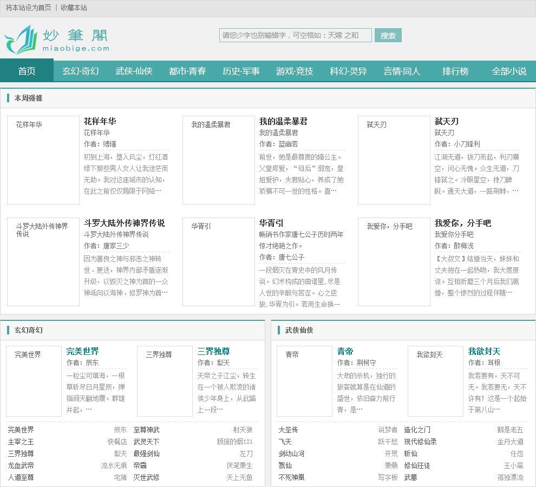Screen dimensions: 536x487
Task: Open the 全部小说 menu item
Action: [509, 71]
